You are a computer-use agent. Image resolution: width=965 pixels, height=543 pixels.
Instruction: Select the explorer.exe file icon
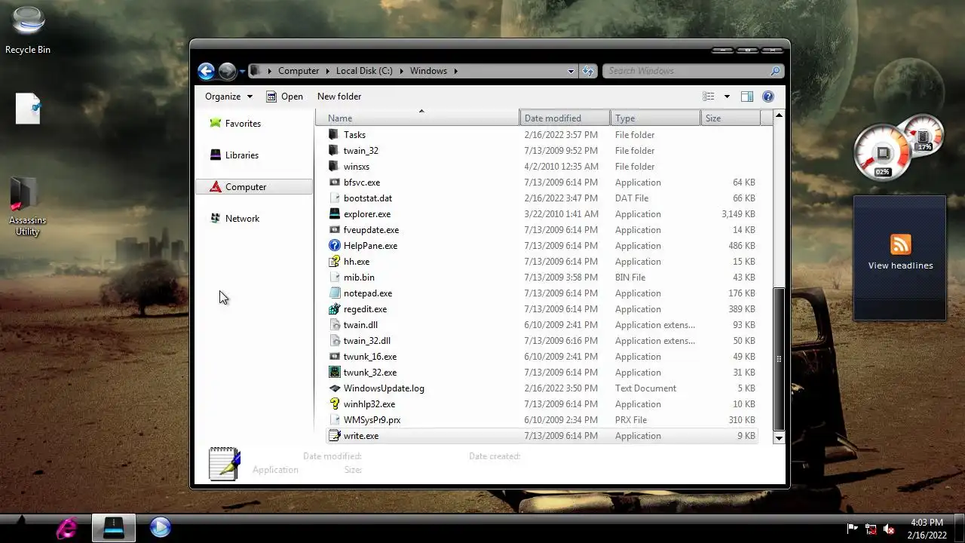pos(335,214)
